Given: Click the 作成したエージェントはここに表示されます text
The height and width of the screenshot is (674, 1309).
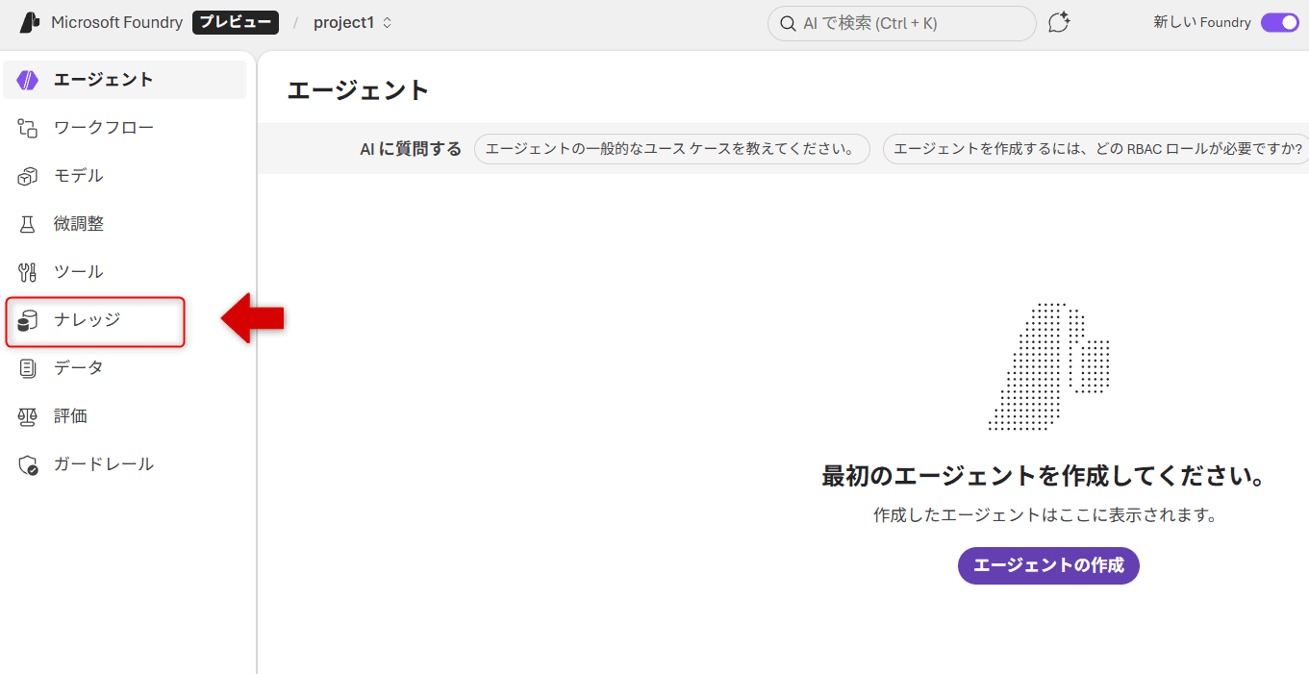Looking at the screenshot, I should [x=1045, y=515].
